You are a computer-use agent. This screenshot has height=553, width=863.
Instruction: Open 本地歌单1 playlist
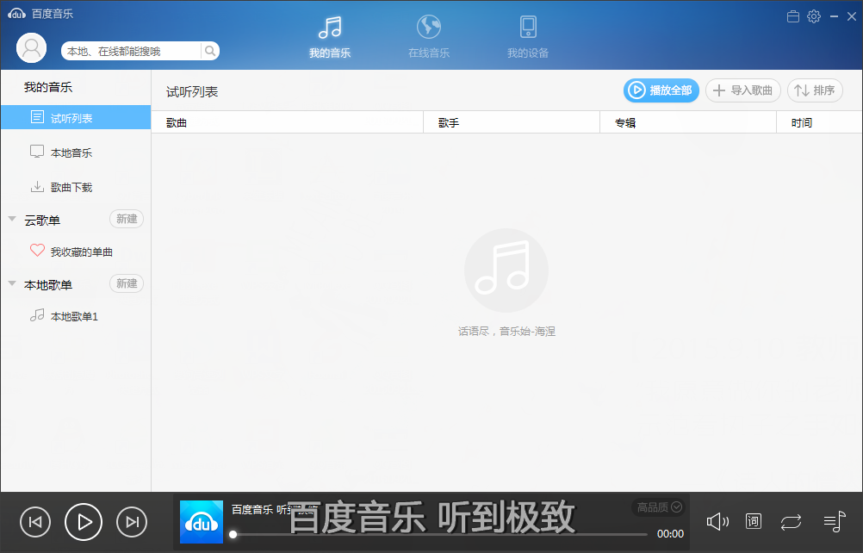pos(76,316)
